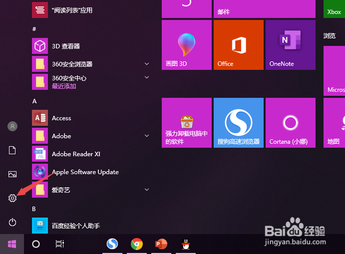Click the Access label text
This screenshot has height=254, width=345.
point(61,118)
